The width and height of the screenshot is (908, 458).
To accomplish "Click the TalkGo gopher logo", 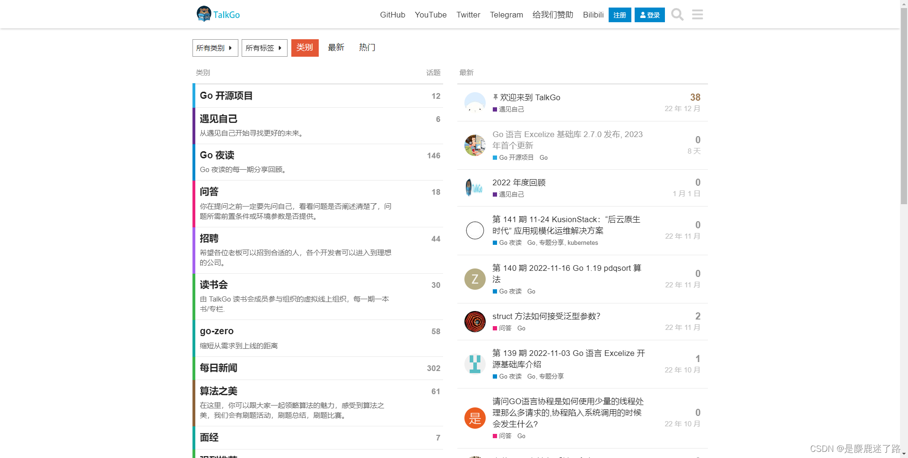I will click(218, 14).
